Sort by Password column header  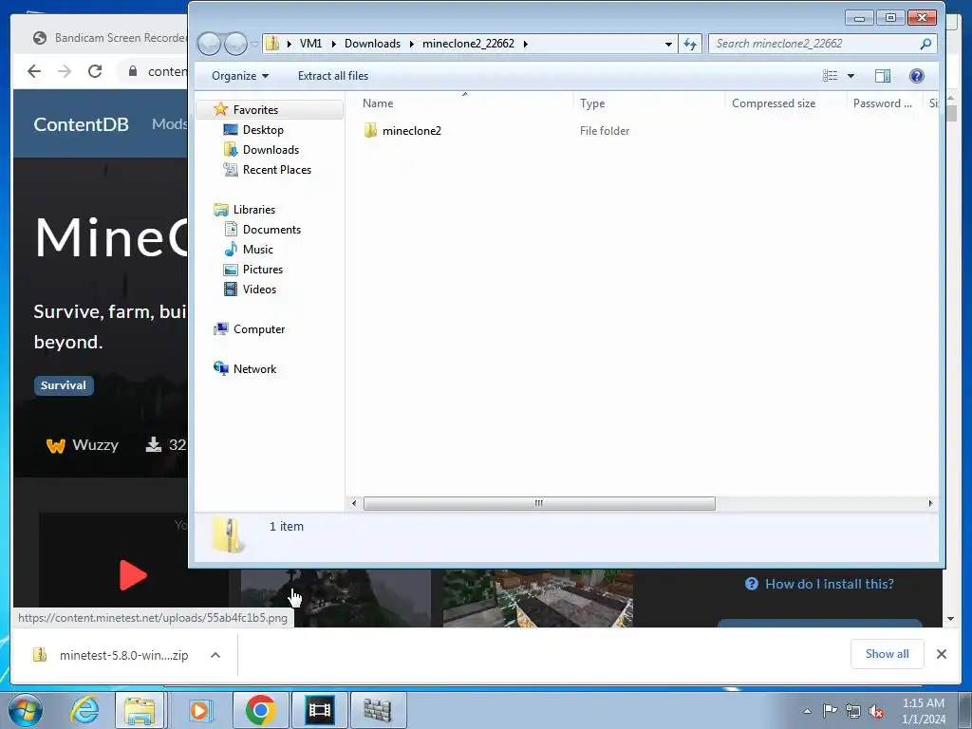click(x=884, y=103)
